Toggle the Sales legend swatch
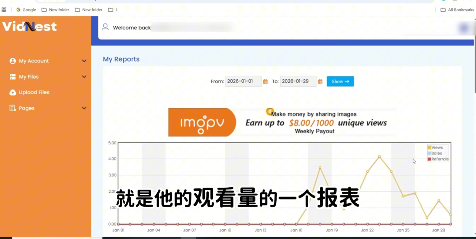 (x=429, y=153)
